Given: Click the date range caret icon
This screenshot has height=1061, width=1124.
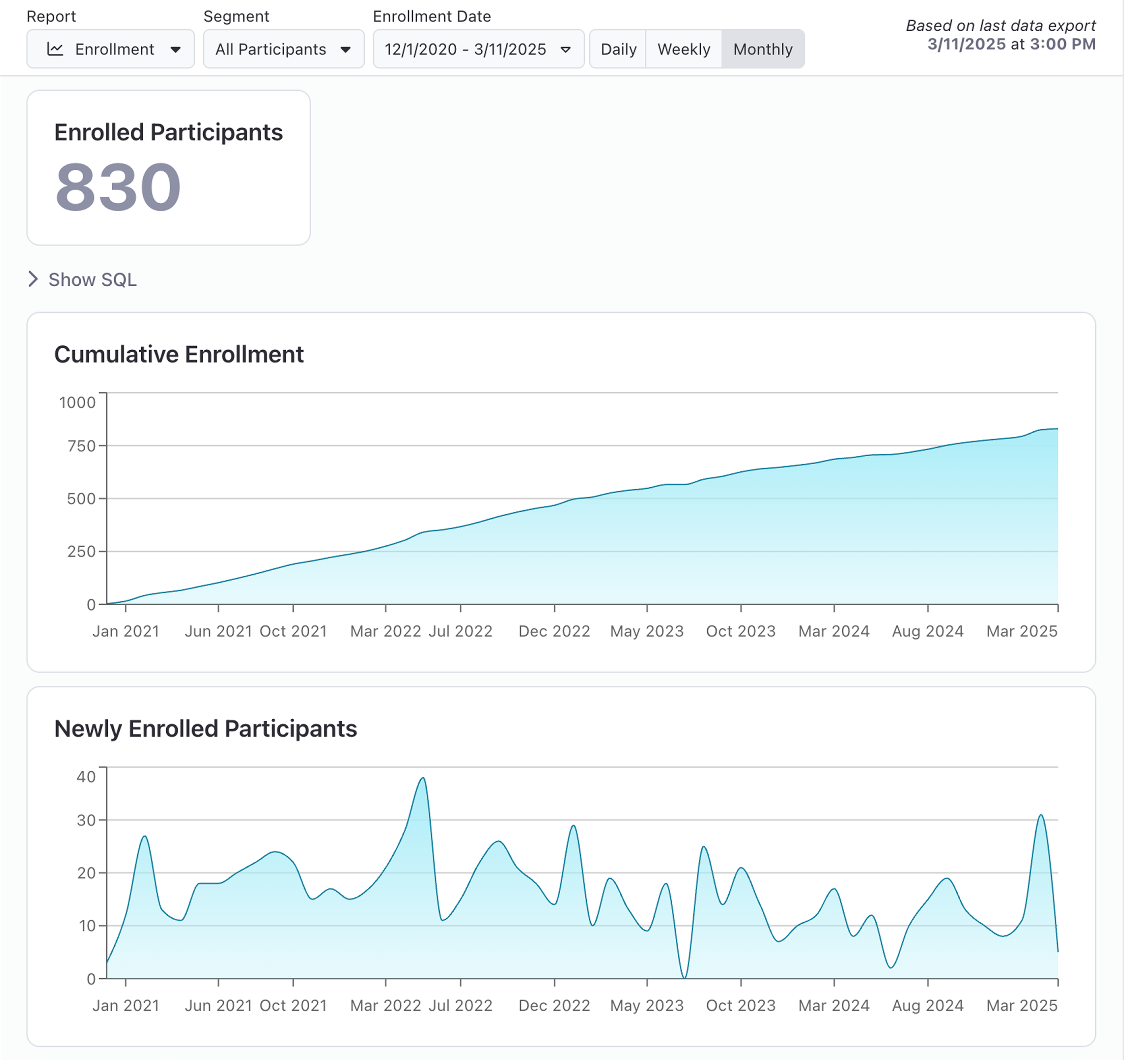Looking at the screenshot, I should tap(565, 49).
